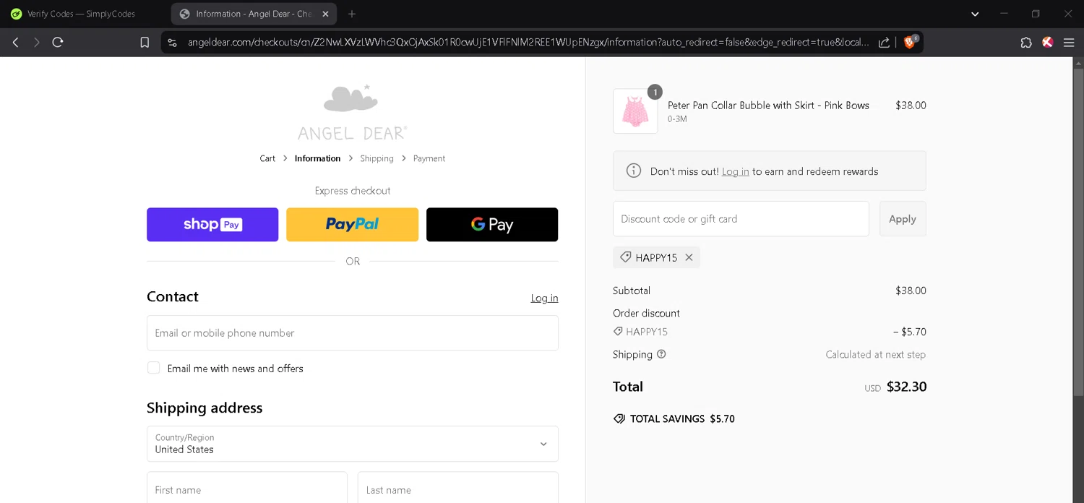Tick Email me with news and offers

(154, 368)
